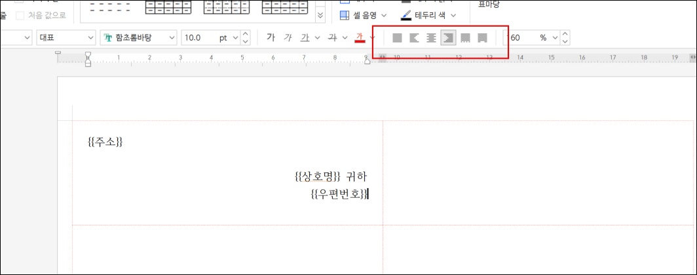697x275 pixels.
Task: Increase font size with up stepper
Action: point(246,34)
